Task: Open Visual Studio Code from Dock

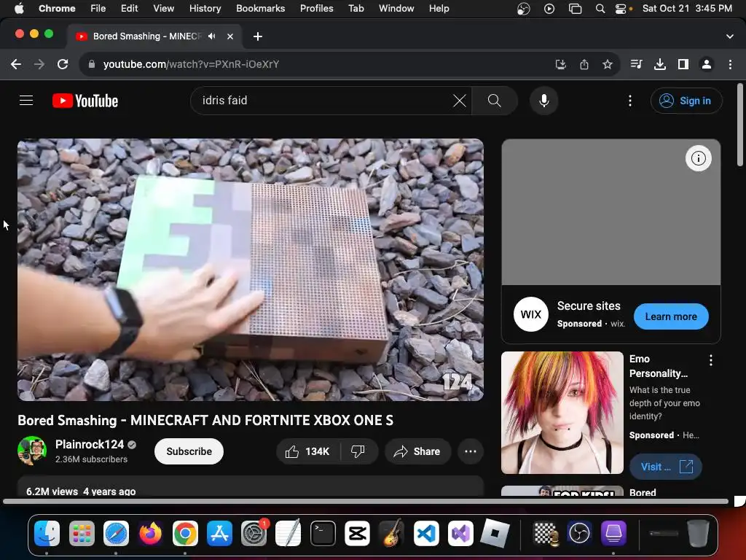Action: coord(426,533)
